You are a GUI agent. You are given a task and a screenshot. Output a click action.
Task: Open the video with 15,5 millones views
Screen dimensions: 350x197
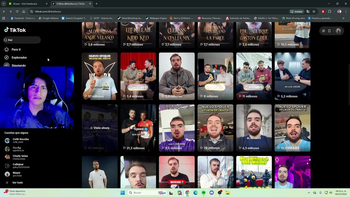pos(293,128)
